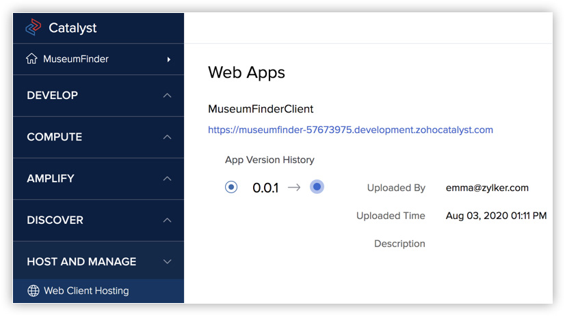Expand the Develop section chevron
The image size is (565, 316).
click(168, 96)
